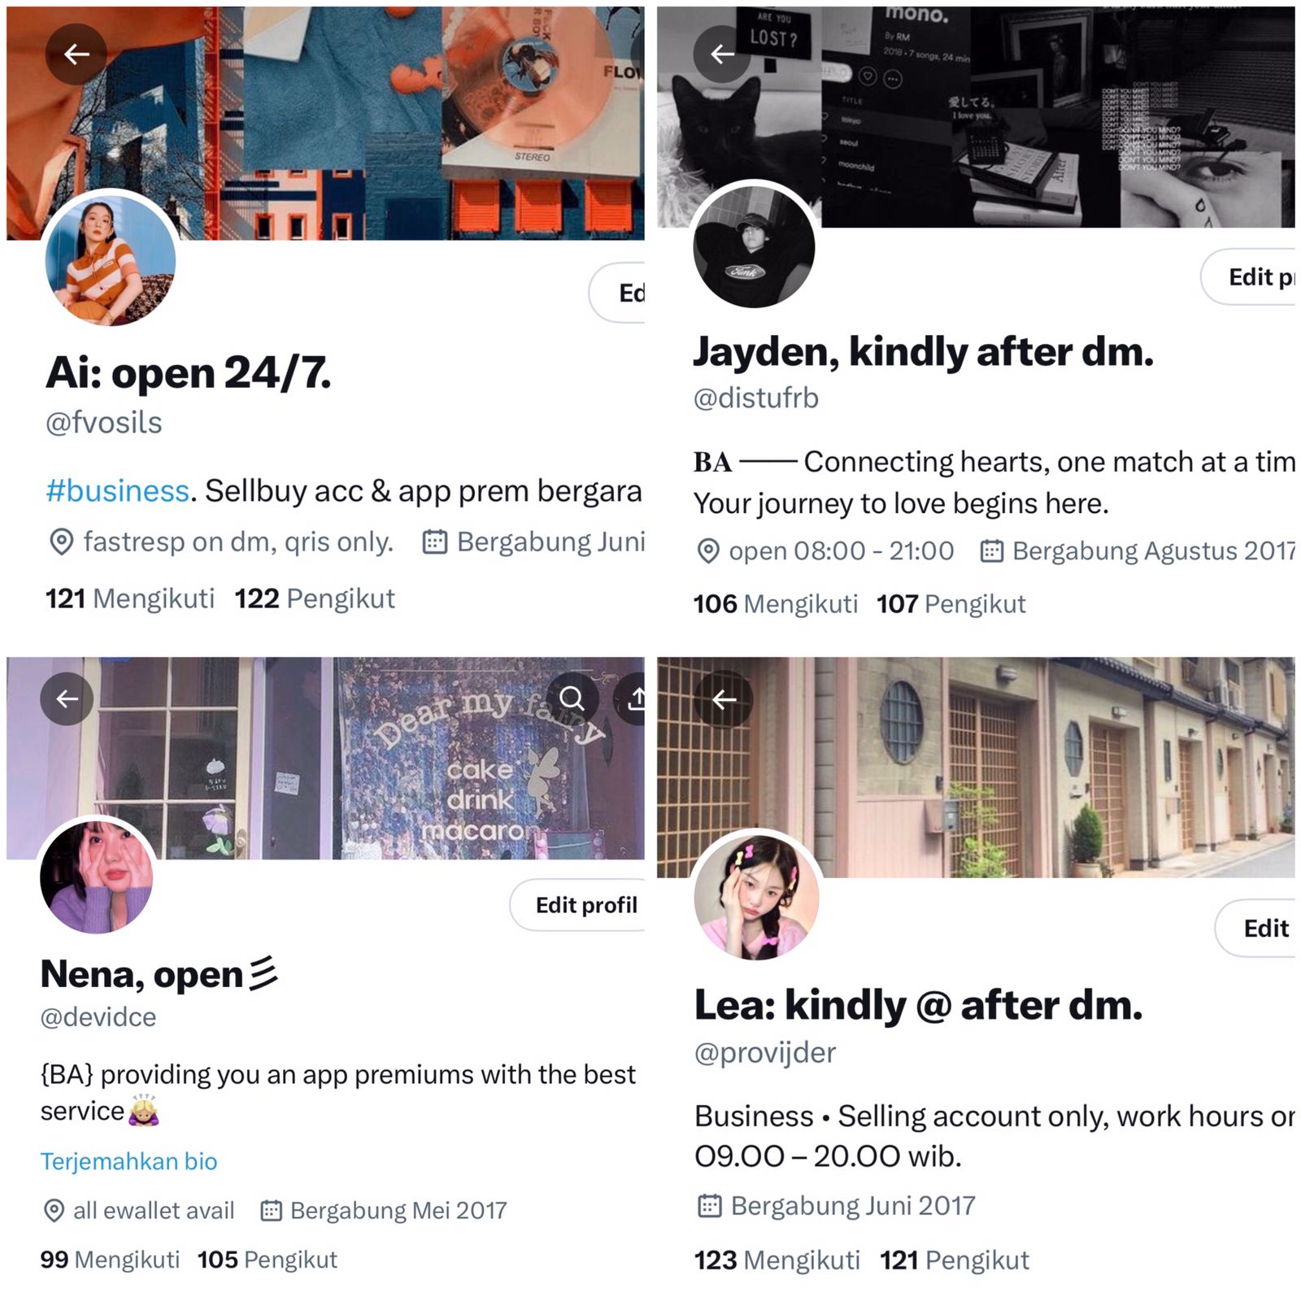The height and width of the screenshot is (1301, 1301).
Task: View Lea's profile picture avatar
Action: tap(756, 898)
